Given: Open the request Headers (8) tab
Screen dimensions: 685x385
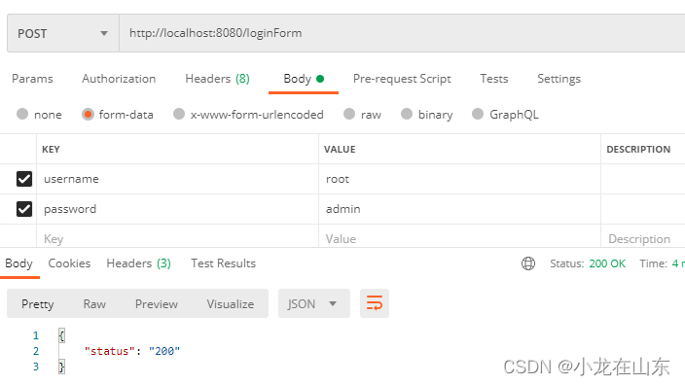Looking at the screenshot, I should (x=218, y=79).
